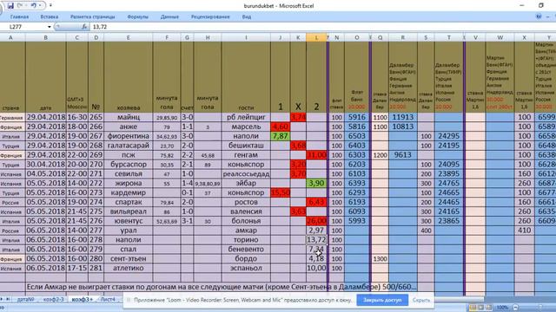This screenshot has height=312, width=556.
Task: Open the Рецензирование ribbon tab
Action: click(210, 16)
